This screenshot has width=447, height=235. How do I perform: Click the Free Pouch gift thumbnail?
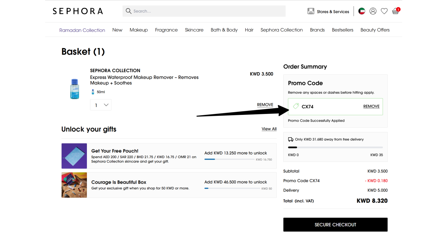74,156
